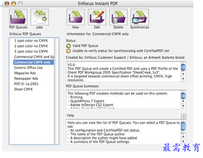This screenshot has height=158, width=203.
Task: Click the queue list scrollbar track
Action: (x=56, y=91)
